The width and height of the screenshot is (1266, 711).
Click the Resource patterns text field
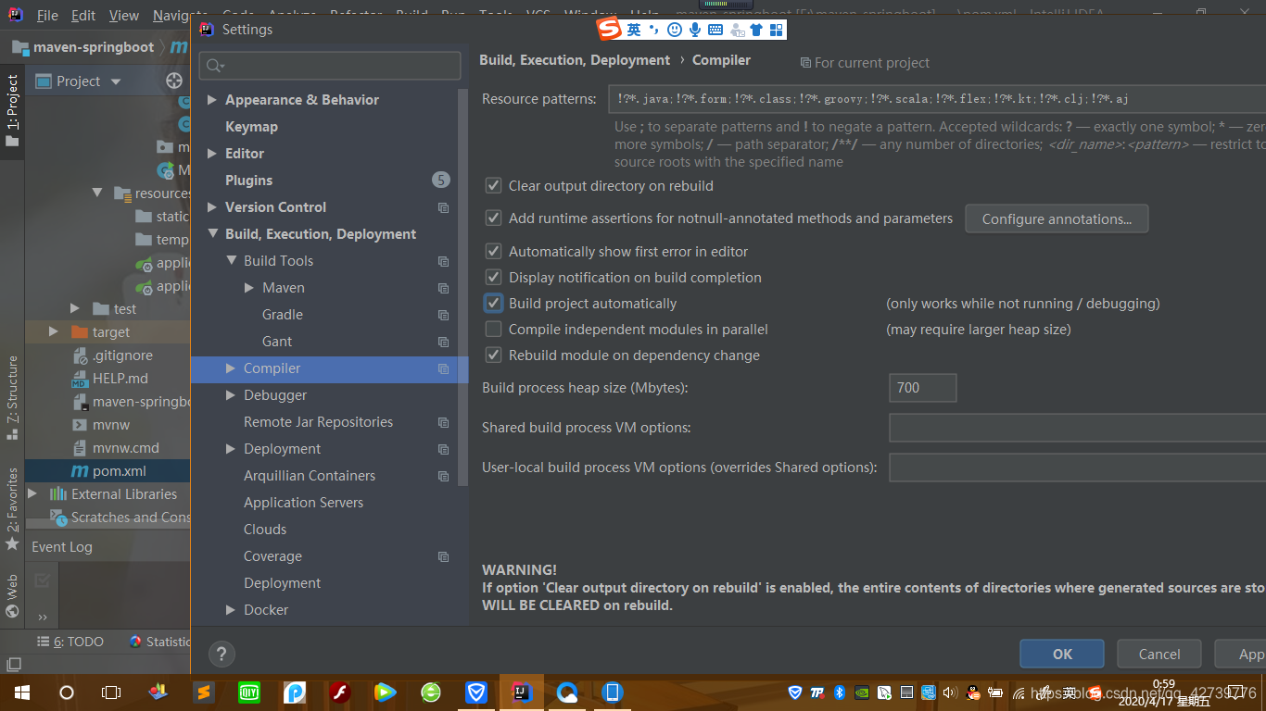937,99
